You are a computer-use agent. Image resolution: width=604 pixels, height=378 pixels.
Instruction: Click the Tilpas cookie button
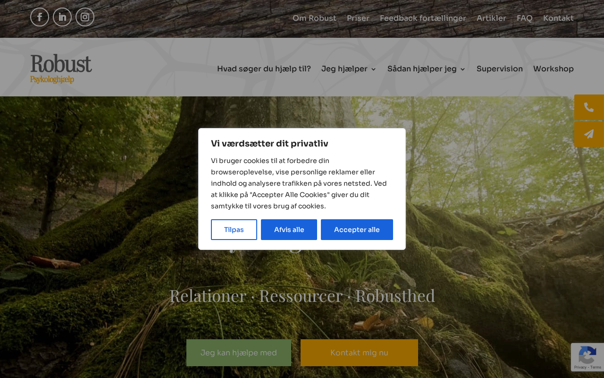pos(234,230)
